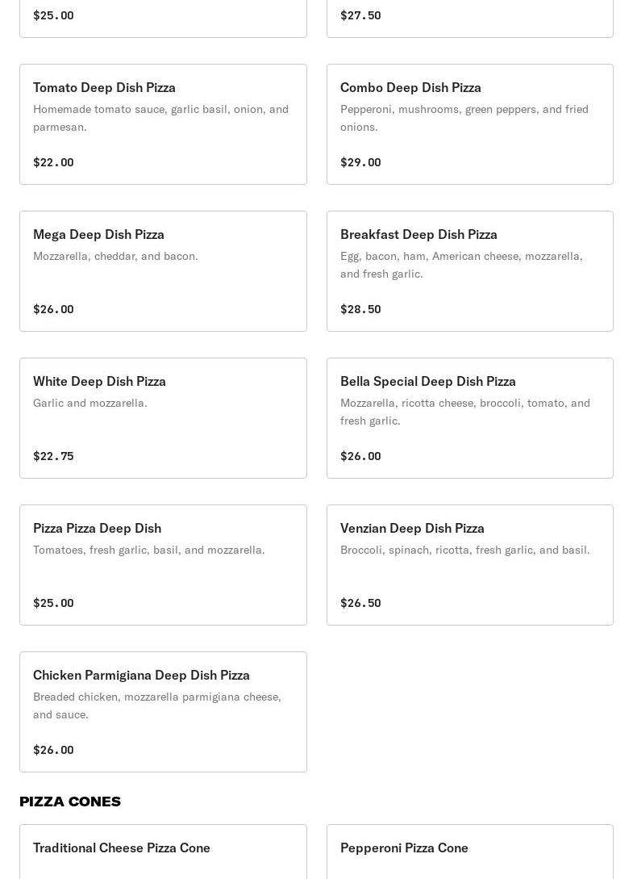Open Bella Special Deep Dish Pizza

pos(469,418)
